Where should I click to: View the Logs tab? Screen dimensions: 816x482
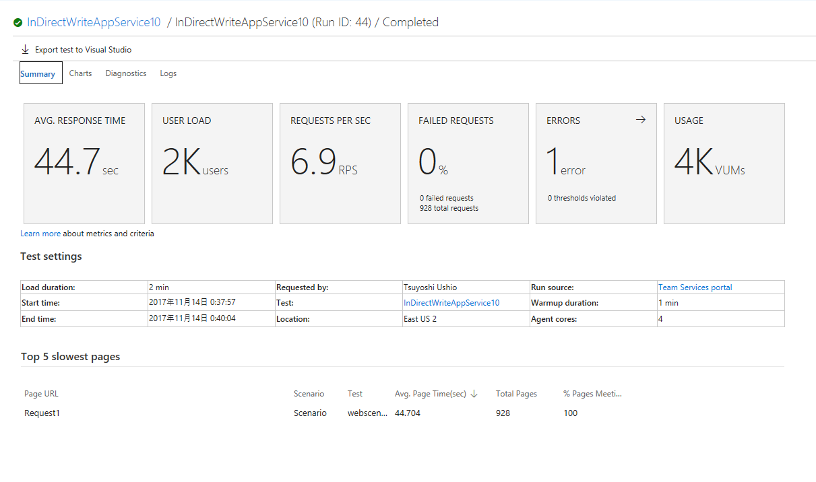(x=168, y=73)
